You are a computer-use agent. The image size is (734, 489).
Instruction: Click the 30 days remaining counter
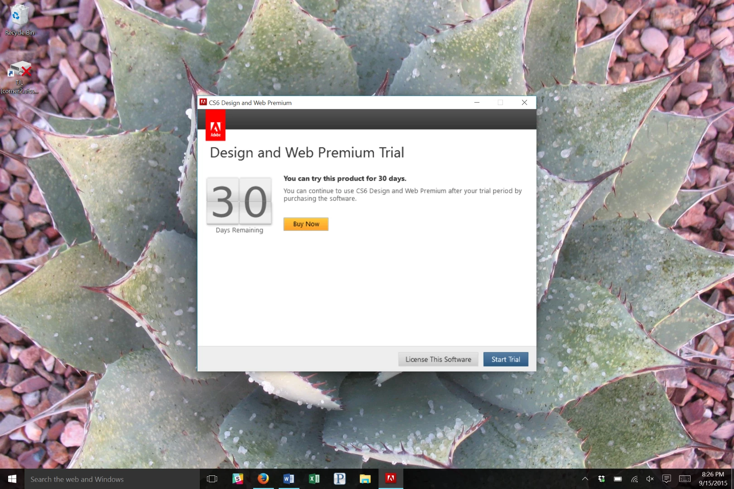click(239, 201)
